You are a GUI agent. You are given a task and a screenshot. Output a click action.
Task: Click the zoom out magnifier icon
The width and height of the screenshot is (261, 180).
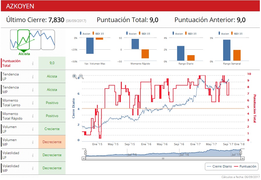pyautogui.click(x=81, y=76)
